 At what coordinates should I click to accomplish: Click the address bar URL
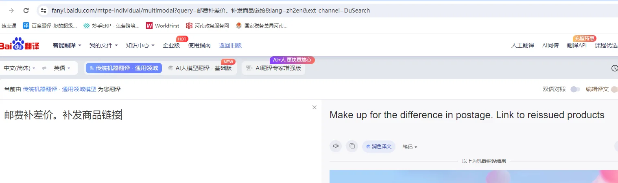pos(211,11)
